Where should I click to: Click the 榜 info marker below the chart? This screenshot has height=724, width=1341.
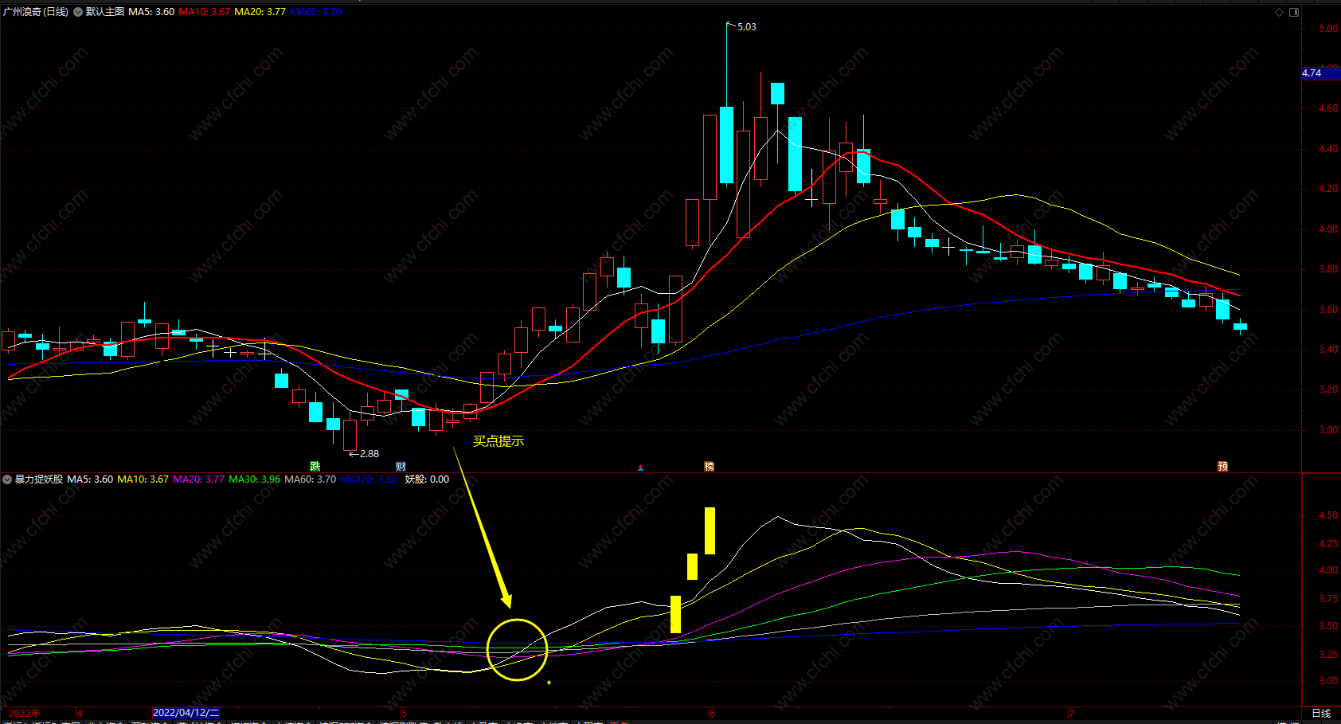[709, 466]
